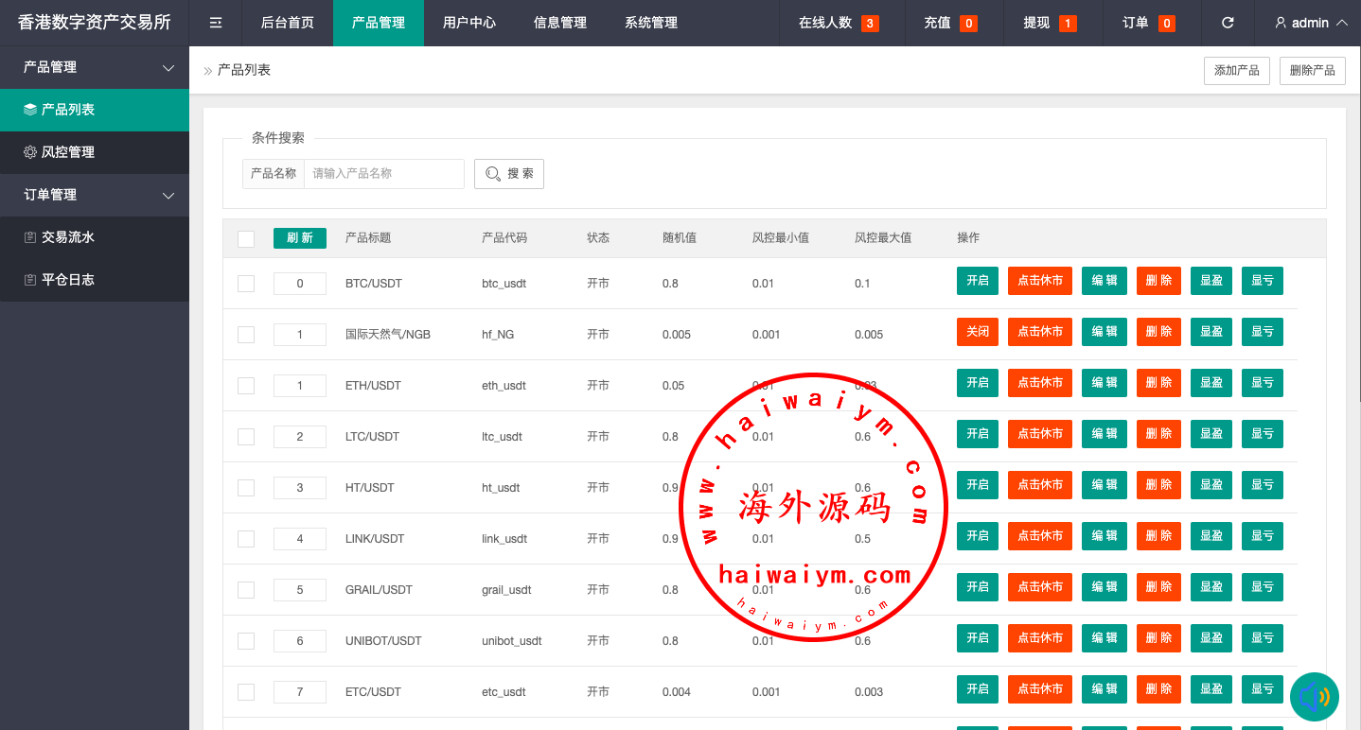Open 产品列表 with the layers icon

[x=95, y=110]
